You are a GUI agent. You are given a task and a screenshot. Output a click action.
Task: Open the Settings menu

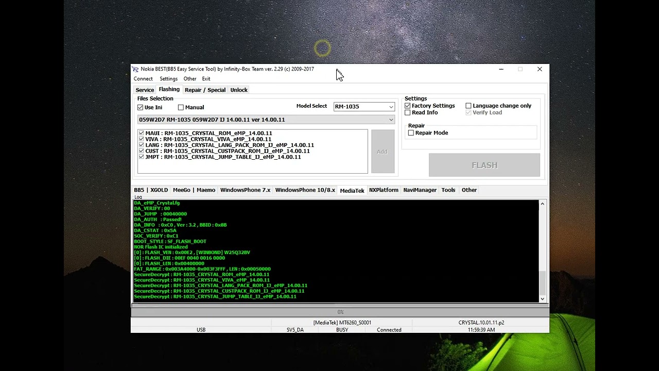click(168, 79)
